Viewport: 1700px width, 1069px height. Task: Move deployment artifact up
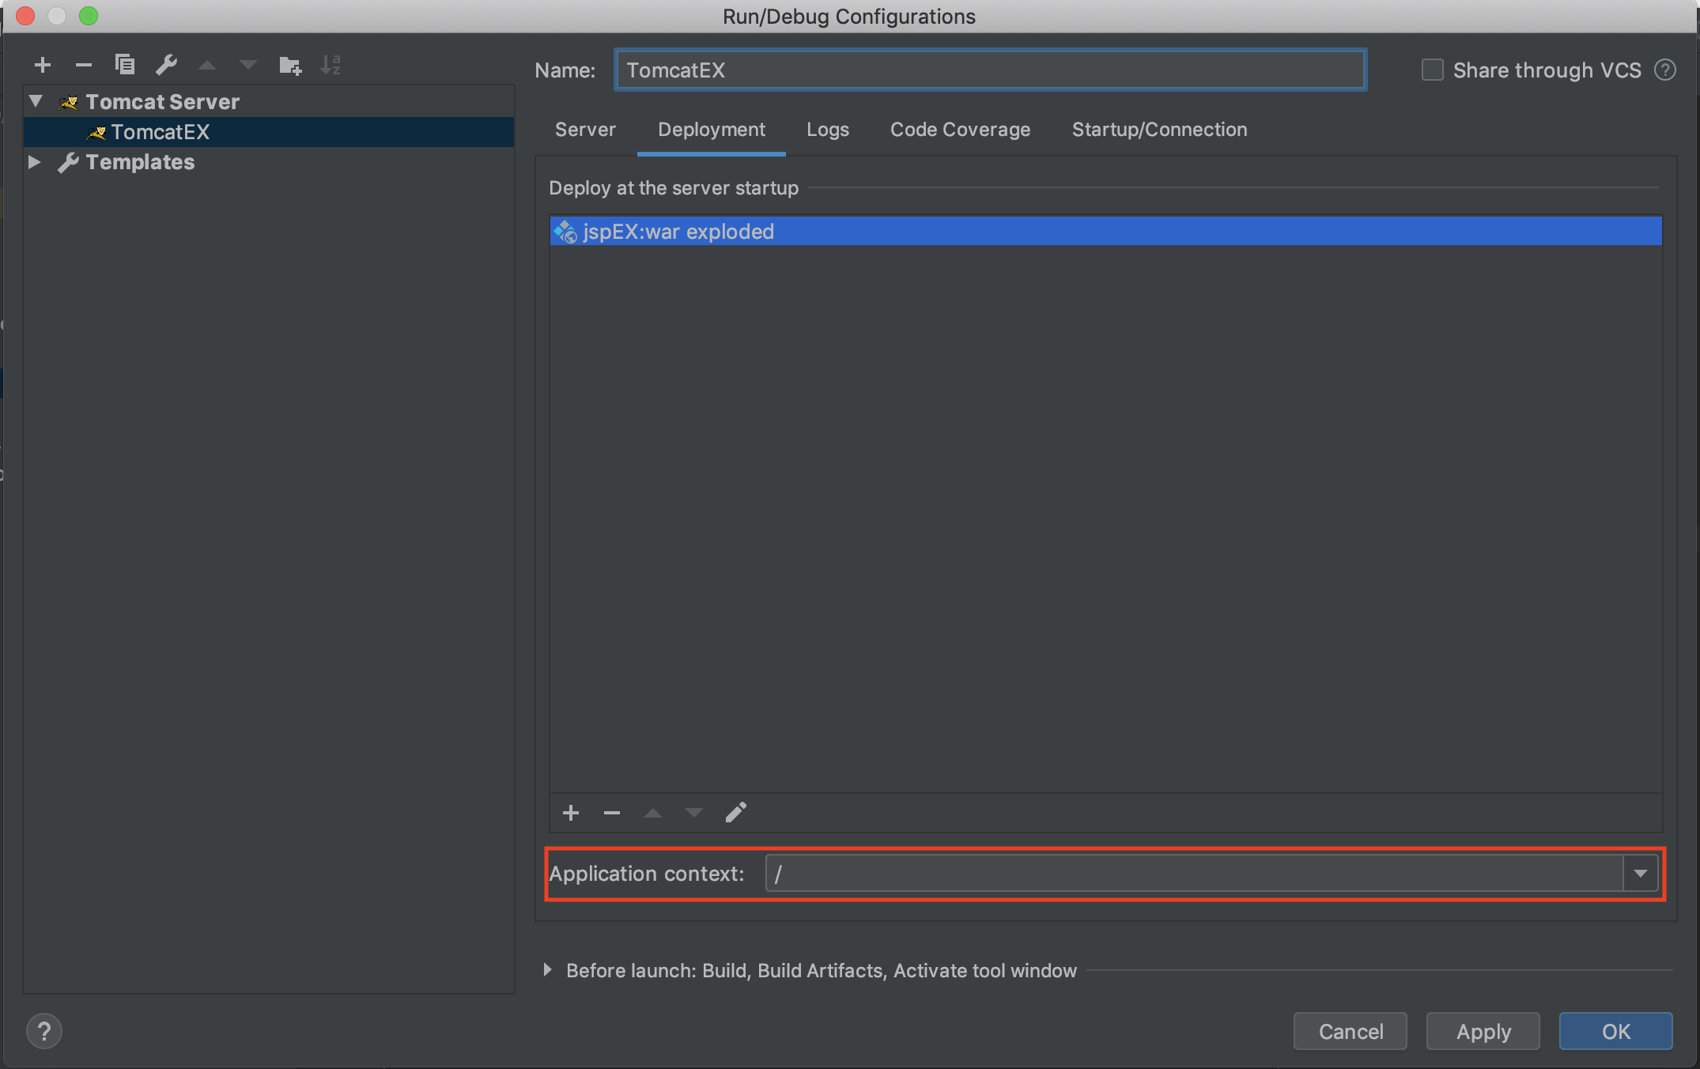[x=653, y=813]
